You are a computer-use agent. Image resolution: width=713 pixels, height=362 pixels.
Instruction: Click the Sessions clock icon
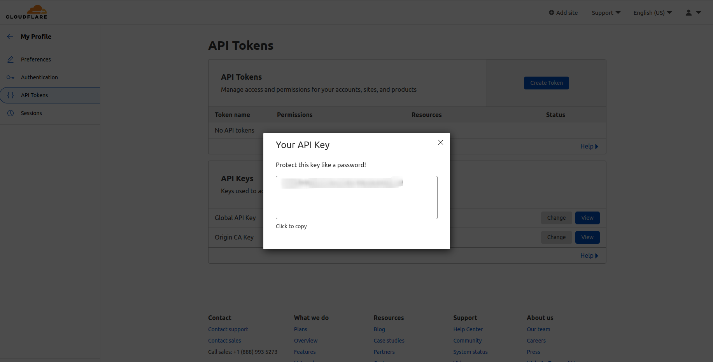(11, 113)
